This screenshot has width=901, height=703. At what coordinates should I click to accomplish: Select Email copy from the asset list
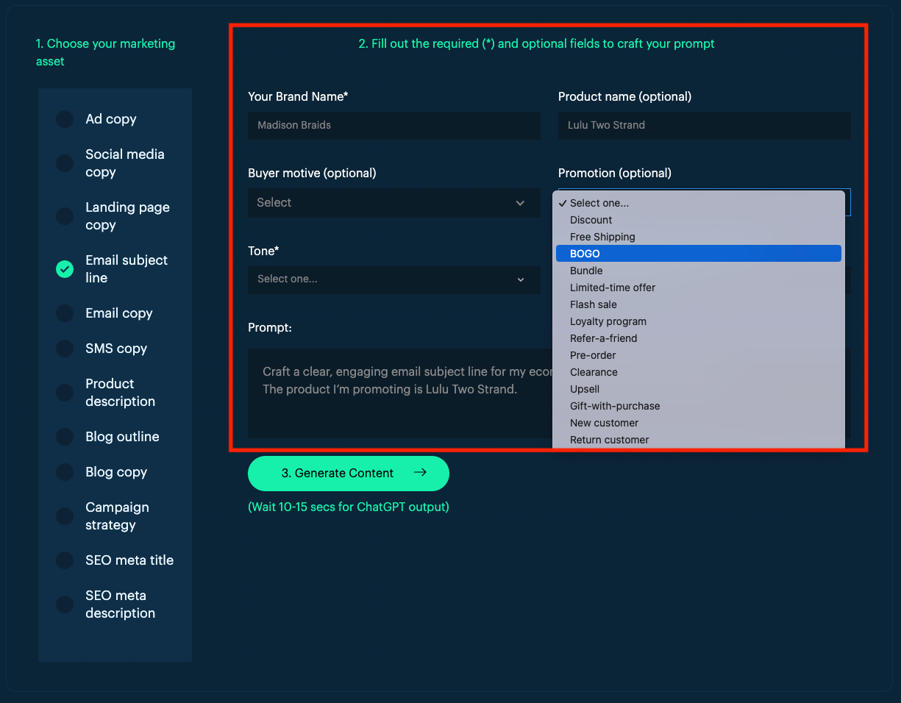[x=118, y=313]
